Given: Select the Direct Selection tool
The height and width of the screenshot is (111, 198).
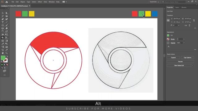Looking at the screenshot, I should pos(6,13).
